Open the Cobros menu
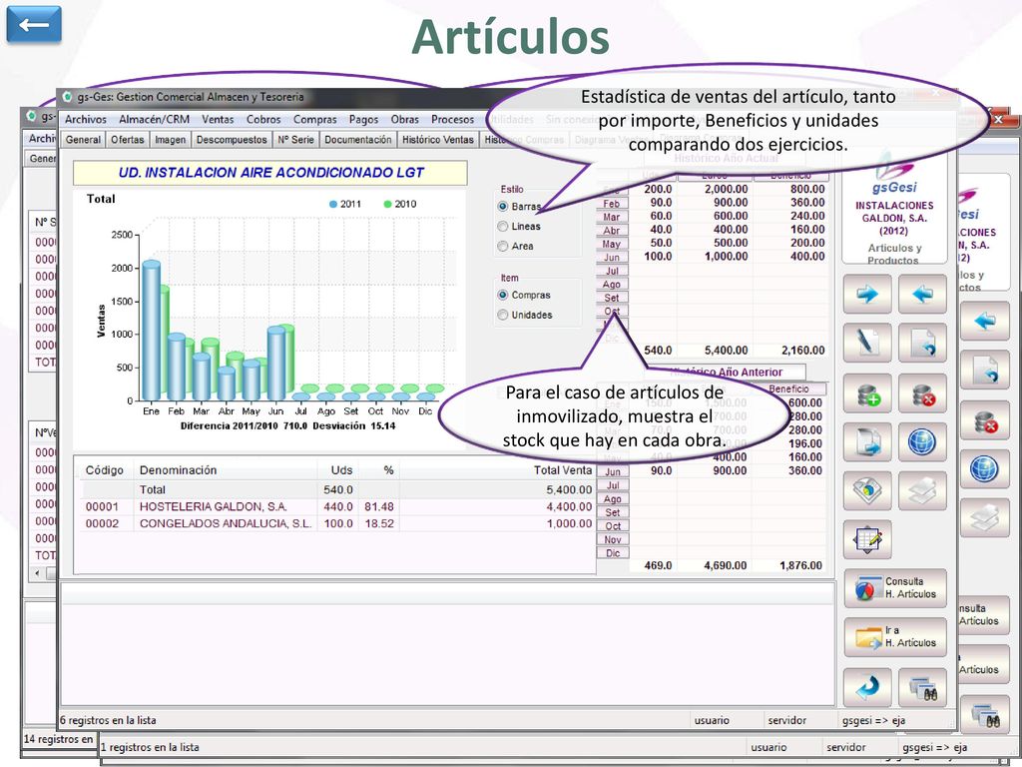1022x767 pixels. pos(263,120)
